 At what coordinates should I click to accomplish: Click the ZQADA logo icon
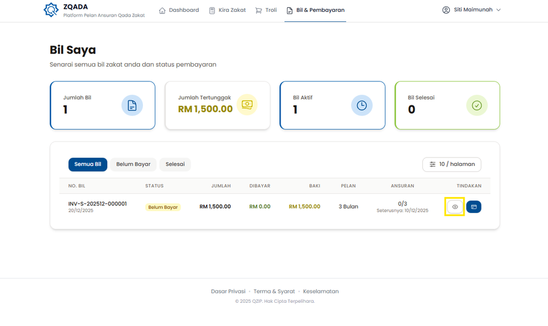(x=51, y=10)
